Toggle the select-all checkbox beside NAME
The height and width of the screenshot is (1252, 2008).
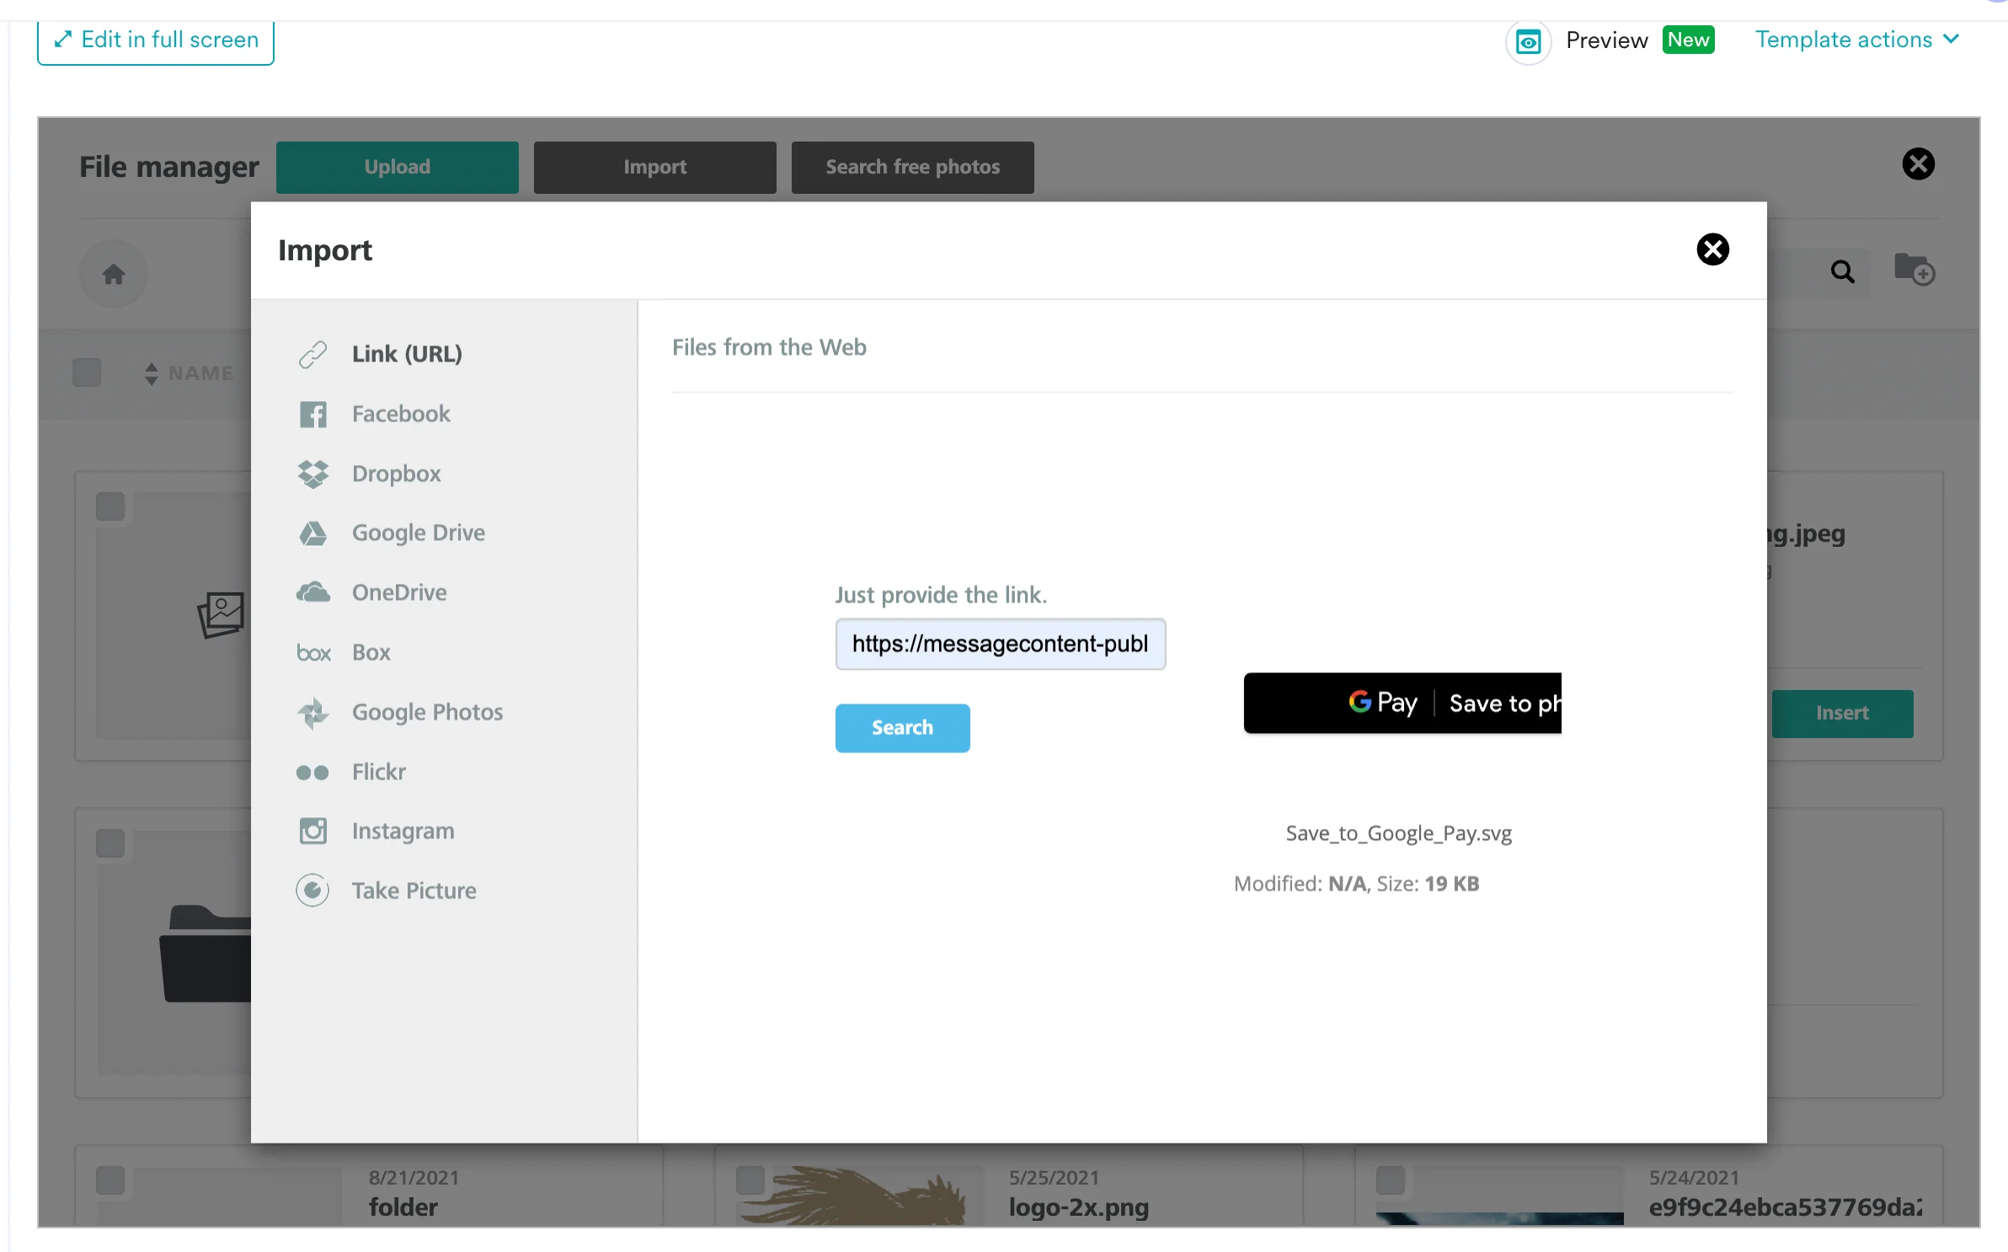pyautogui.click(x=87, y=372)
